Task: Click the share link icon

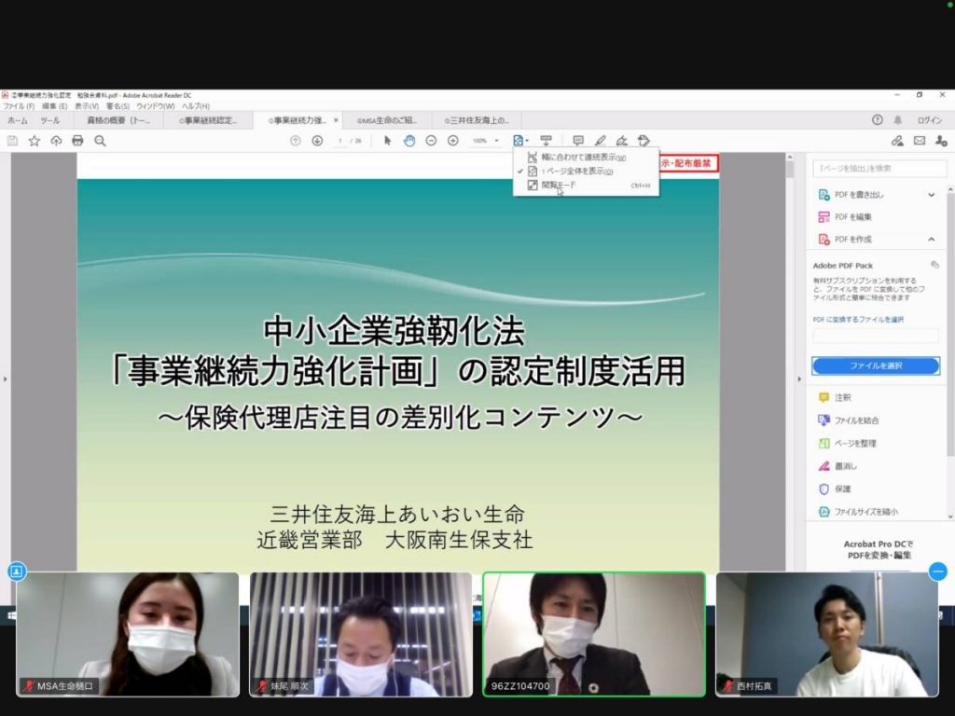Action: click(897, 141)
